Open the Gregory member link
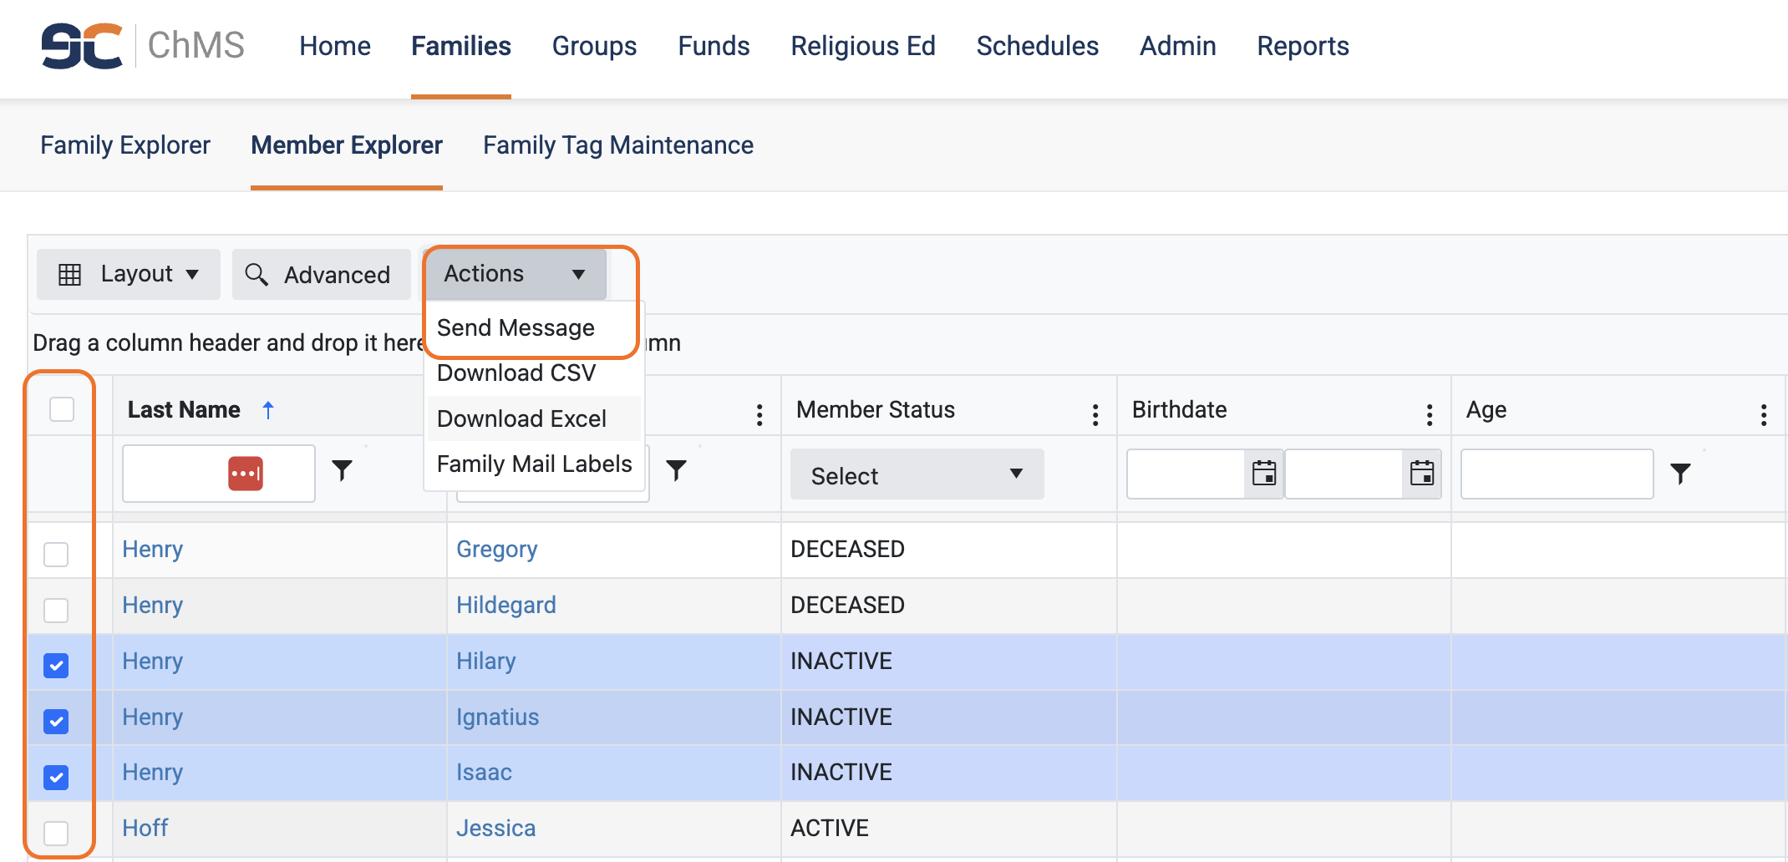 click(496, 550)
